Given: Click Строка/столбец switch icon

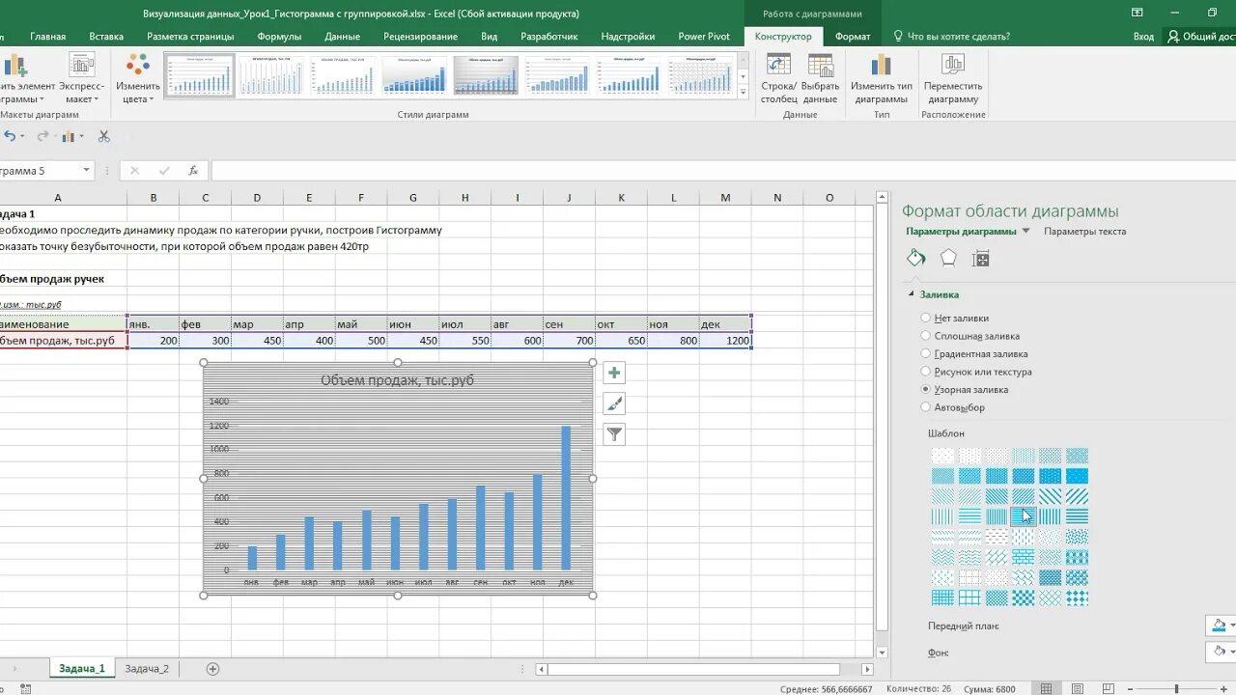Looking at the screenshot, I should pyautogui.click(x=778, y=66).
